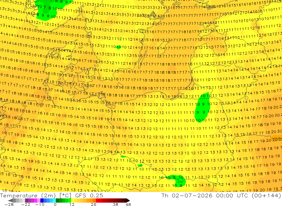Click the forecast date '02-07-2026'
The width and height of the screenshot is (282, 206).
[x=192, y=195]
